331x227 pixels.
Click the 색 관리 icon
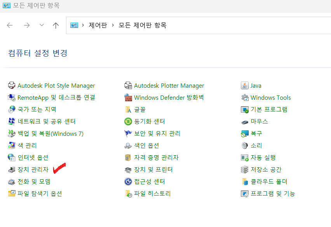click(12, 146)
